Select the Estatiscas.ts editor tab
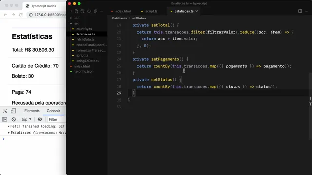 (184, 11)
